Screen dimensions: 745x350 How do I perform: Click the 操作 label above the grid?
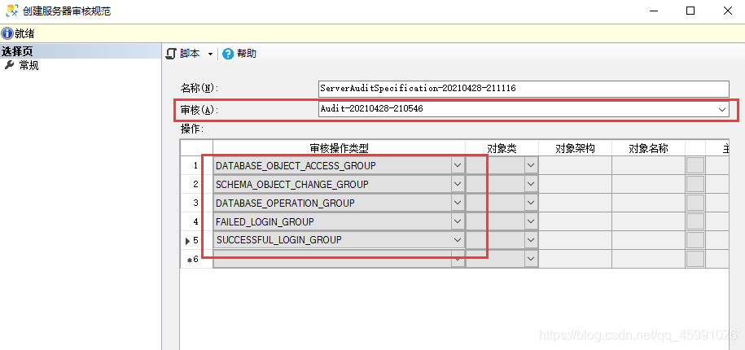coord(191,129)
